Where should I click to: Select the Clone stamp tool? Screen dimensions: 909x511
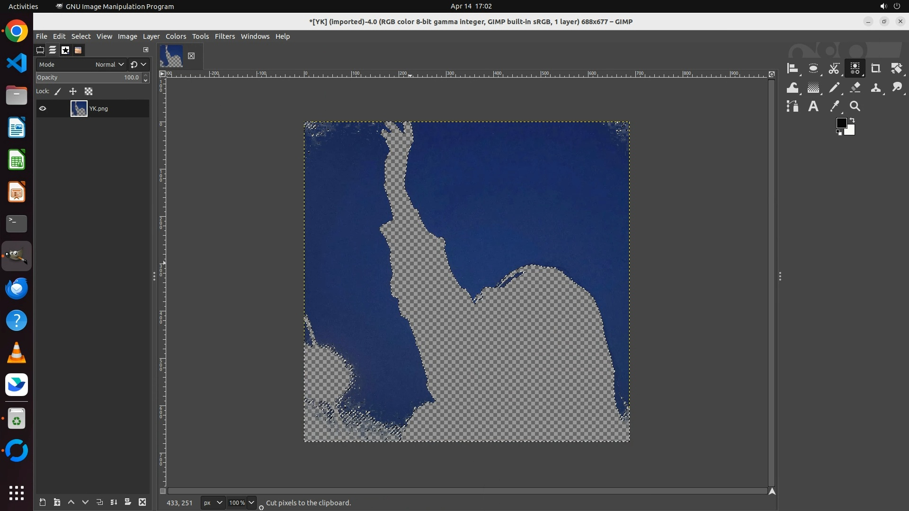[875, 88]
